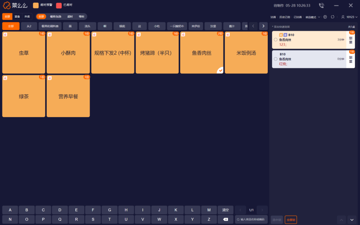Go to next dish page arrow
Image resolution: width=360 pixels, height=225 pixels.
[x=262, y=210]
